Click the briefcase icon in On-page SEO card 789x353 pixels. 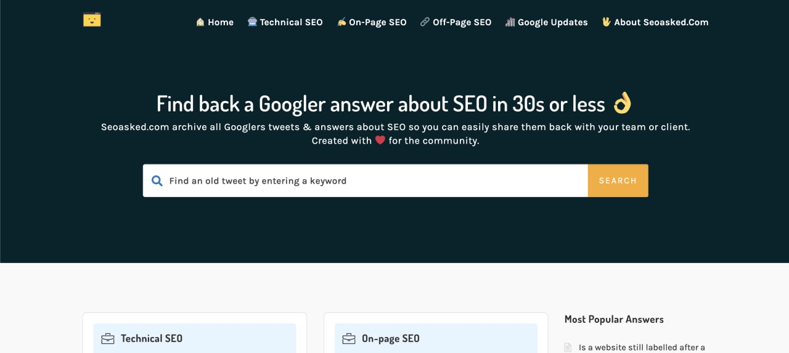349,338
